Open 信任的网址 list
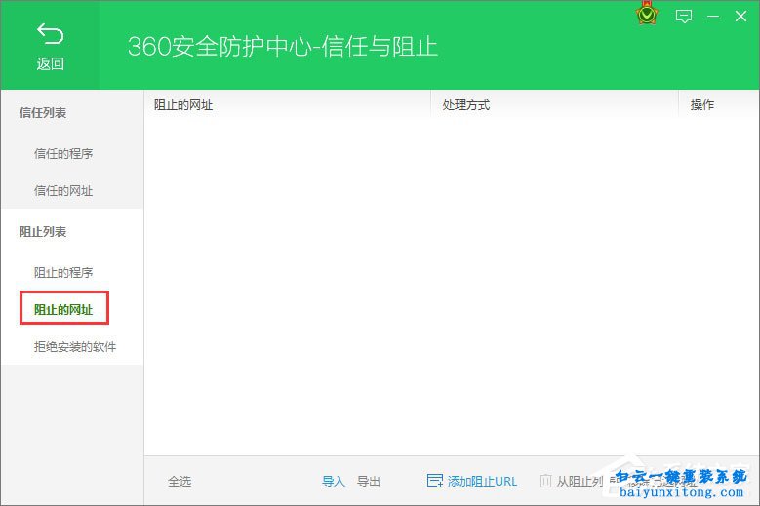Image resolution: width=760 pixels, height=506 pixels. tap(63, 191)
